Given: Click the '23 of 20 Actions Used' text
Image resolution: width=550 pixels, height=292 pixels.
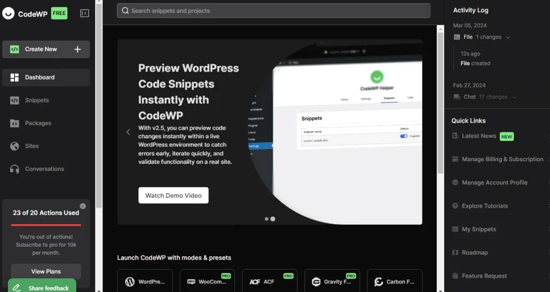Looking at the screenshot, I should tap(46, 213).
